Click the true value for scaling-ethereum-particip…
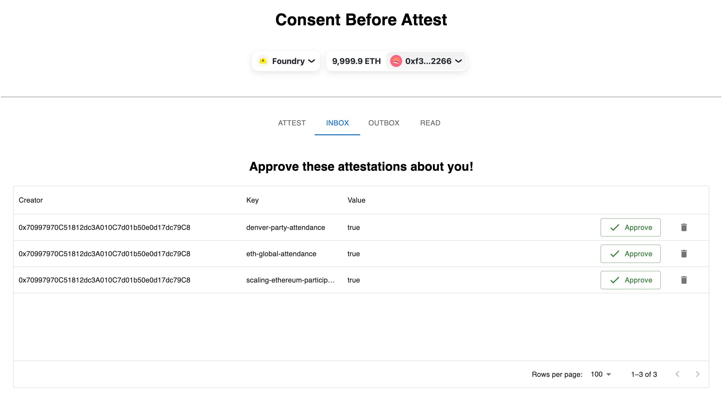This screenshot has height=394, width=724. pyautogui.click(x=354, y=280)
